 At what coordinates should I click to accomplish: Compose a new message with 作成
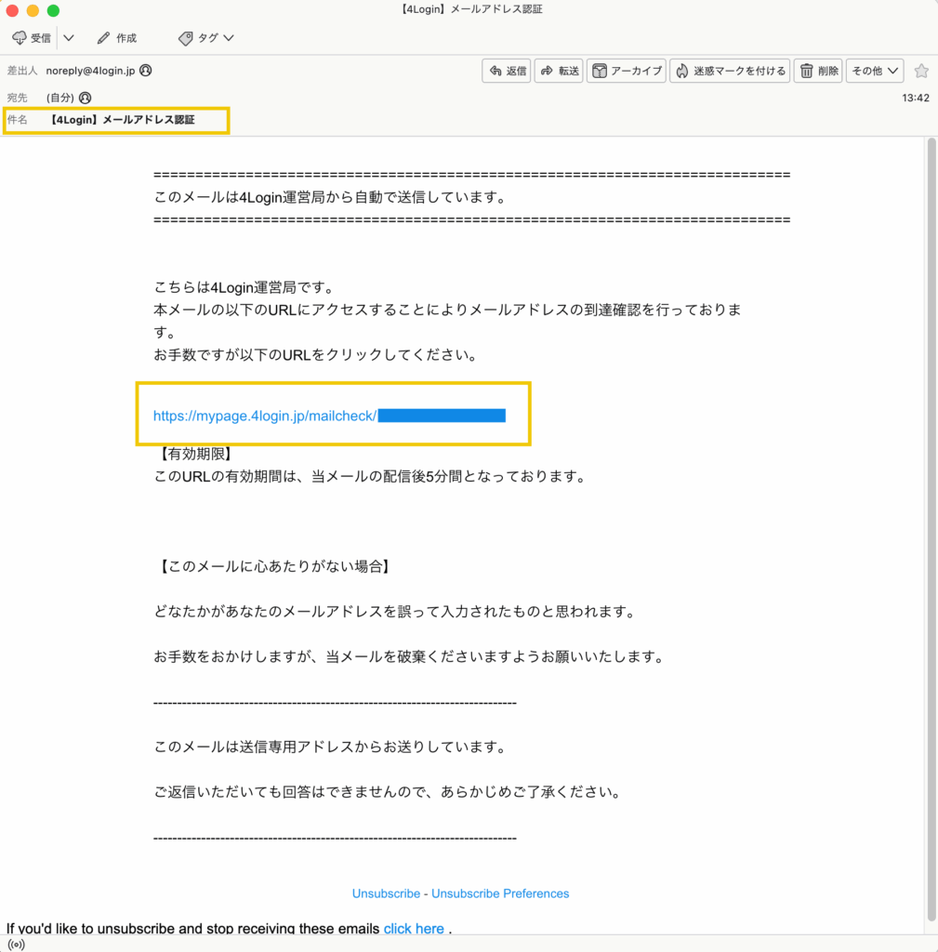(x=116, y=38)
